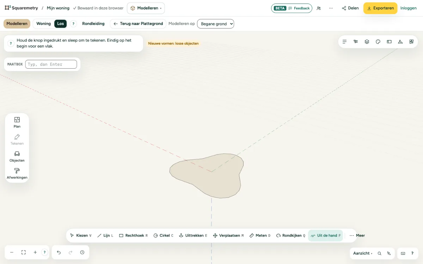Click the yellow Exporteren button
The height and width of the screenshot is (264, 423).
pos(380,8)
